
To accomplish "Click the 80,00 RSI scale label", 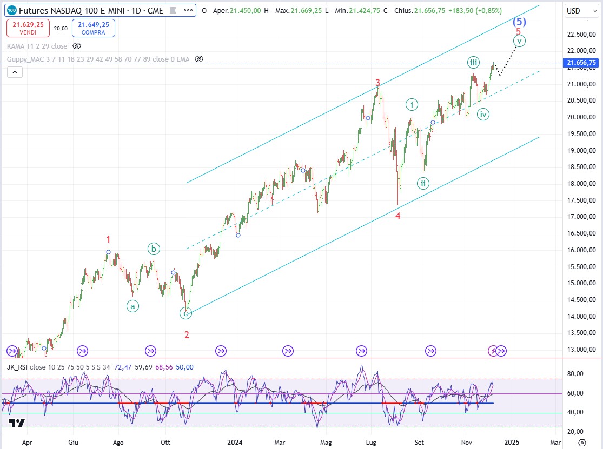I will click(575, 374).
